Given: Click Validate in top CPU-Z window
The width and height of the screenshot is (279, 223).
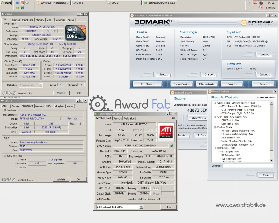Looking at the screenshot, I should [61, 93].
